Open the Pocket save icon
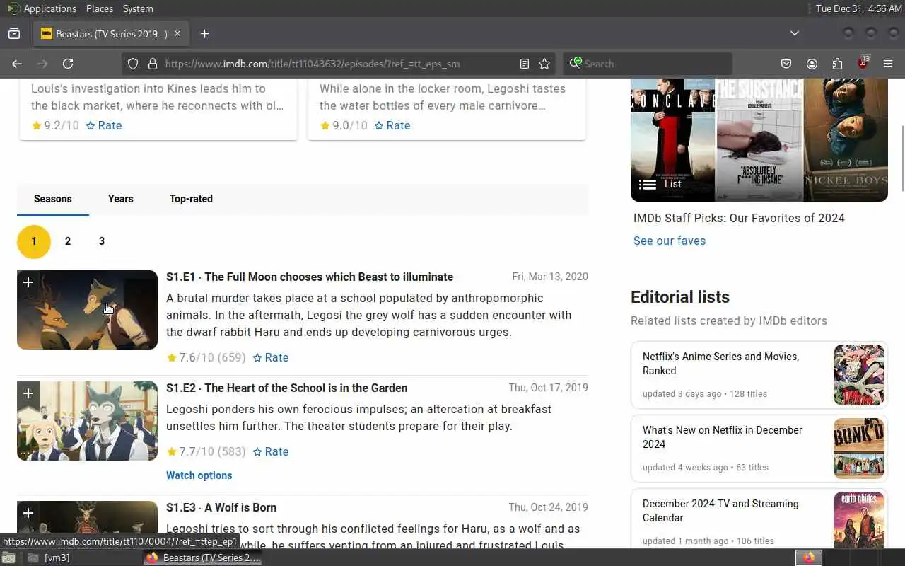Screen dimensions: 905x566 786,64
